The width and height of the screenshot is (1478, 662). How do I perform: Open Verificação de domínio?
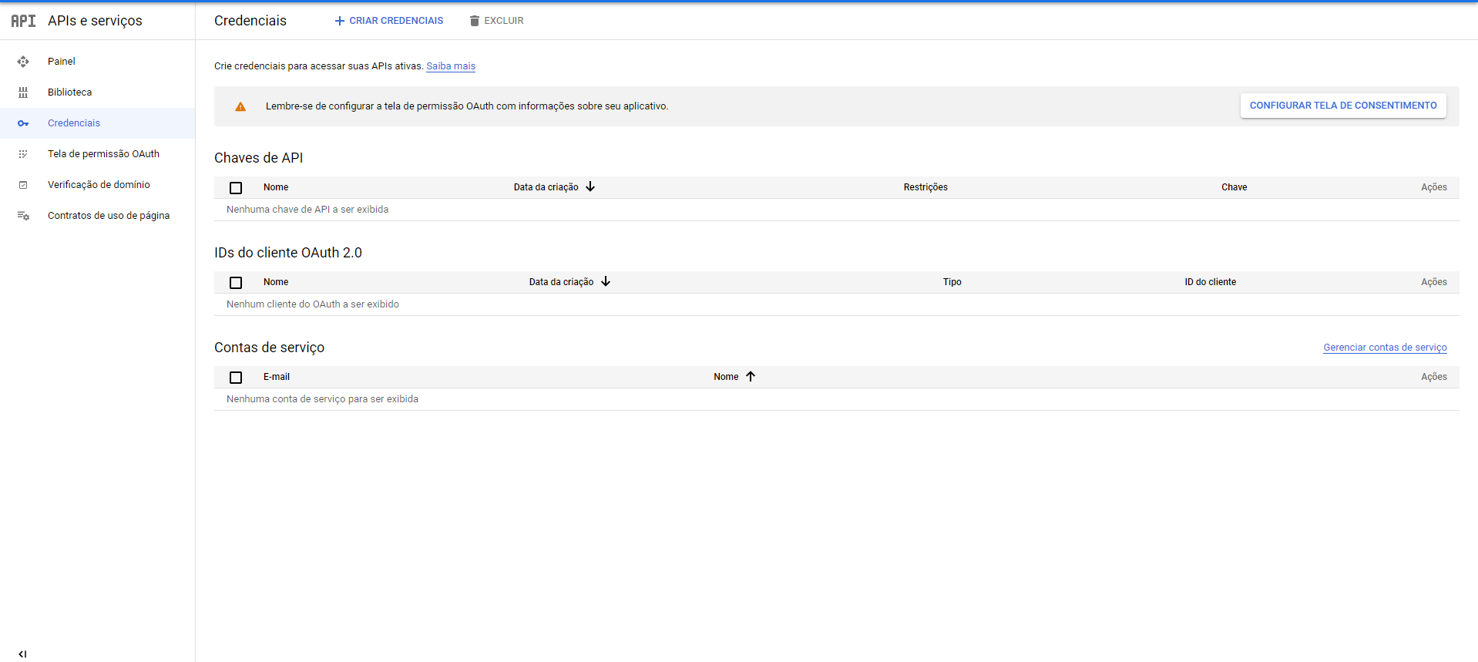click(x=97, y=185)
